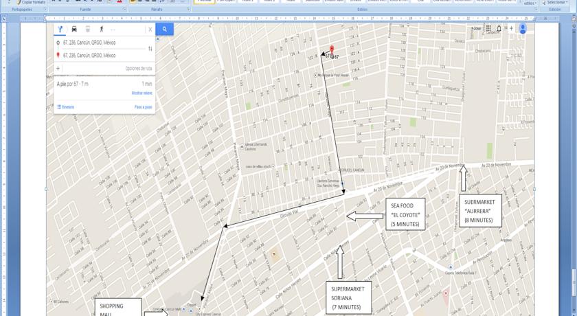Choose the public transit mode icon
The width and height of the screenshot is (577, 316).
click(88, 30)
